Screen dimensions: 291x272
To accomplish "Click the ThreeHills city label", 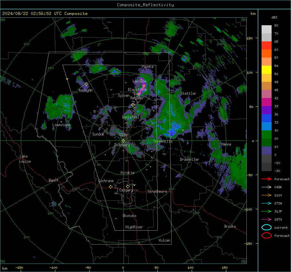I will click(163, 141).
